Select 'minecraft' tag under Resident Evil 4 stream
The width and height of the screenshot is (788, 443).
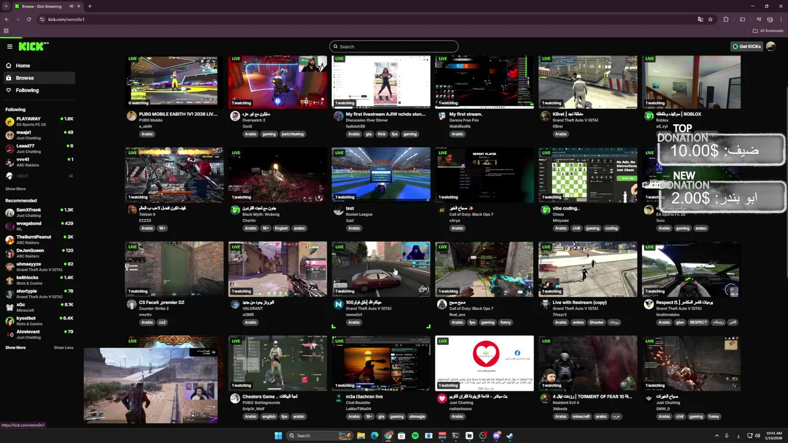point(581,416)
